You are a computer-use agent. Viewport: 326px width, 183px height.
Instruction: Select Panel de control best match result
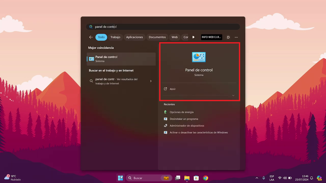pyautogui.click(x=121, y=59)
